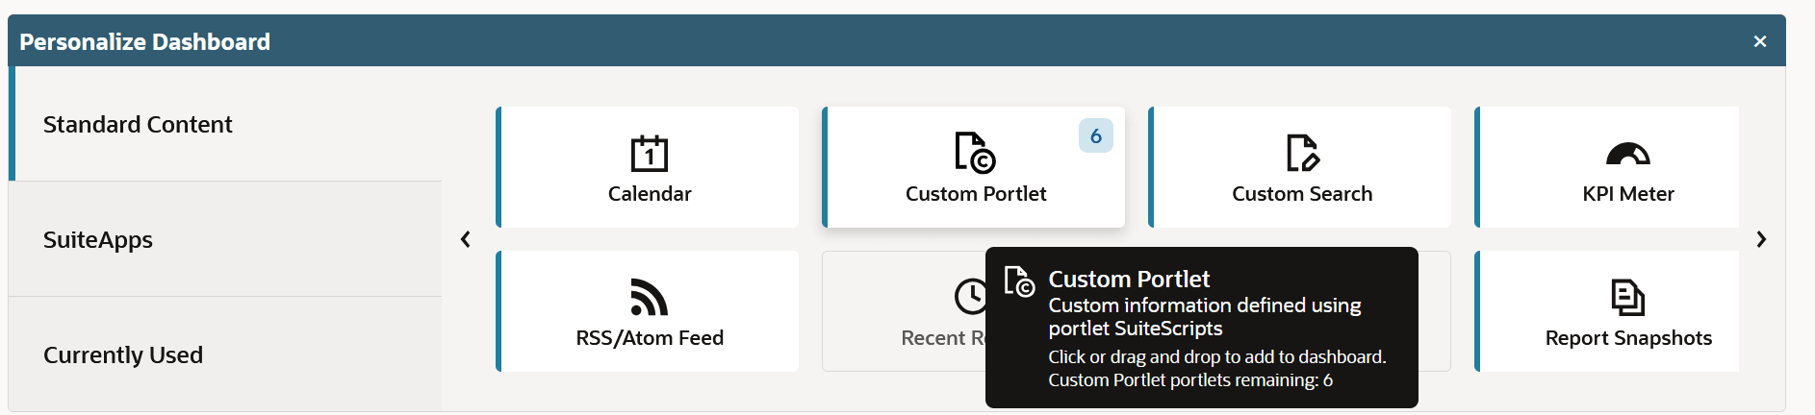
Task: Click the KPI Meter gauge icon
Action: click(x=1628, y=154)
